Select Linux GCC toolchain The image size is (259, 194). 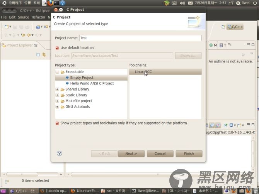coord(165,72)
